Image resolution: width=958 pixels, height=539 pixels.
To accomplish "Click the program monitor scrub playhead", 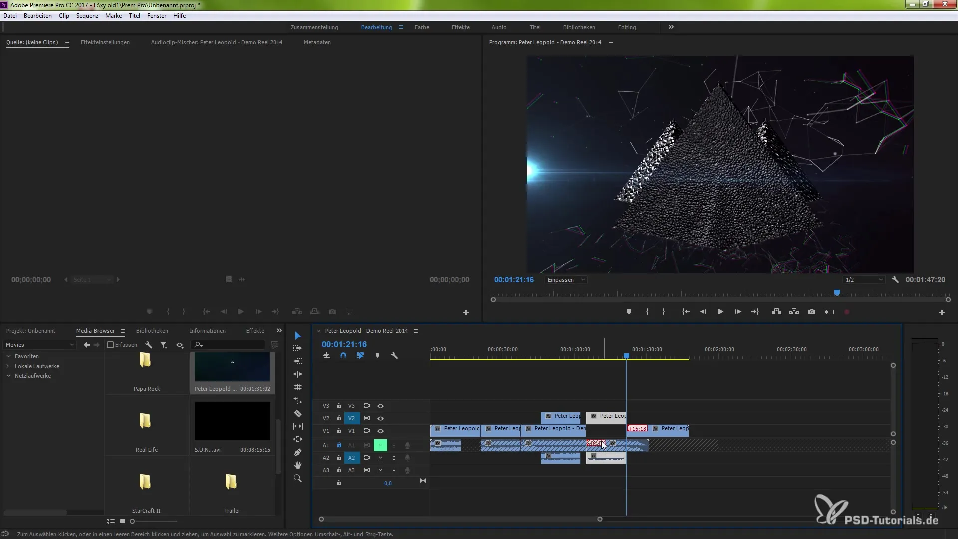I will point(837,293).
